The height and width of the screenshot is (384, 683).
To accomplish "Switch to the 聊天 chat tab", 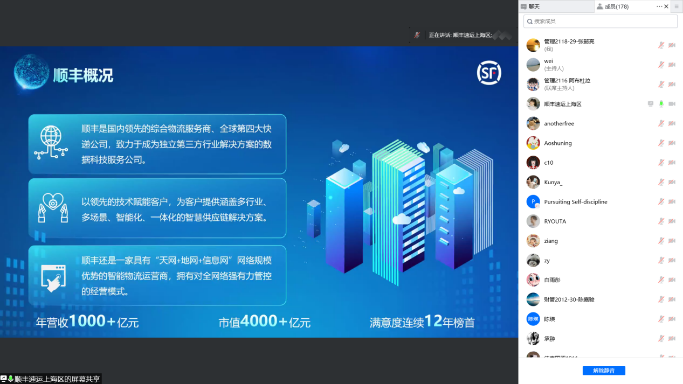I will 534,6.
